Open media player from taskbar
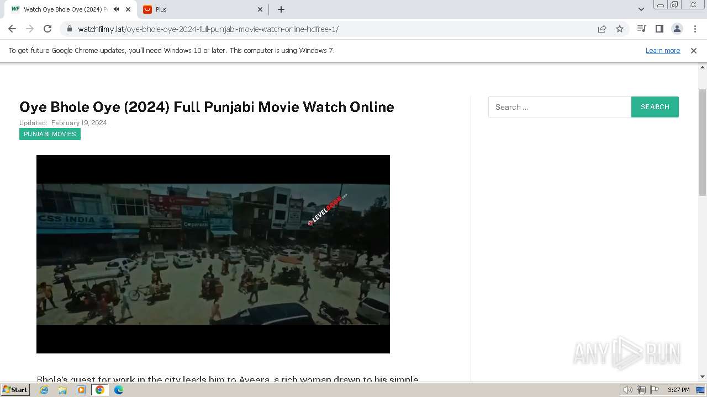707x397 pixels. coord(81,390)
